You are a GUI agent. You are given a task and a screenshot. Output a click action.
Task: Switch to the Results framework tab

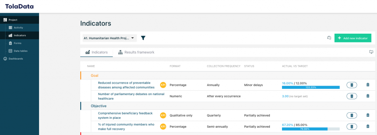(x=136, y=52)
